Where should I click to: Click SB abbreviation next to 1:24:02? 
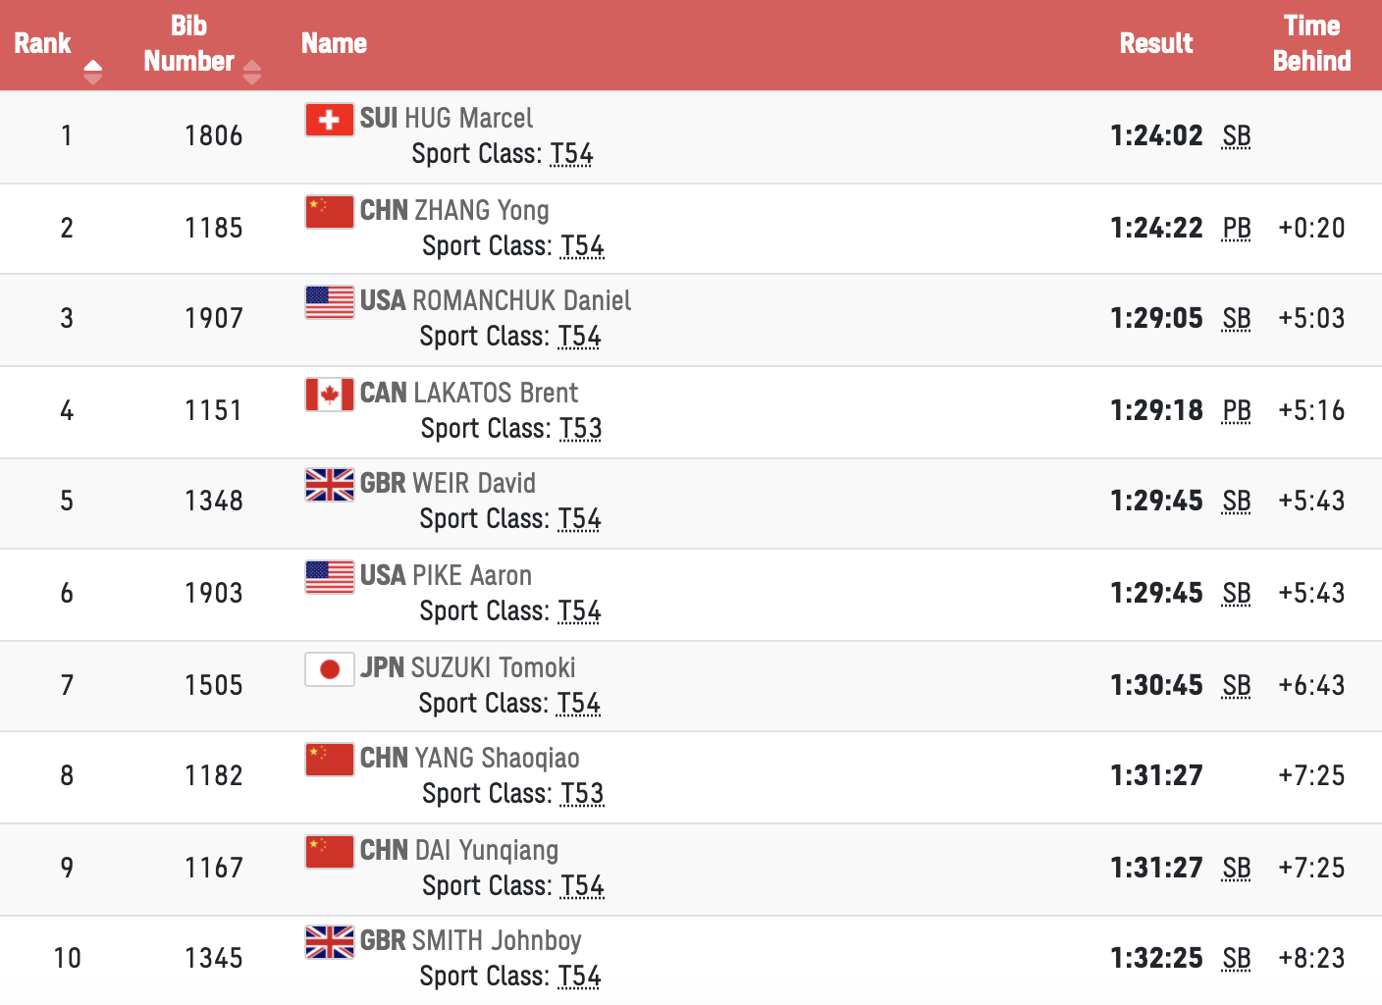click(1236, 136)
